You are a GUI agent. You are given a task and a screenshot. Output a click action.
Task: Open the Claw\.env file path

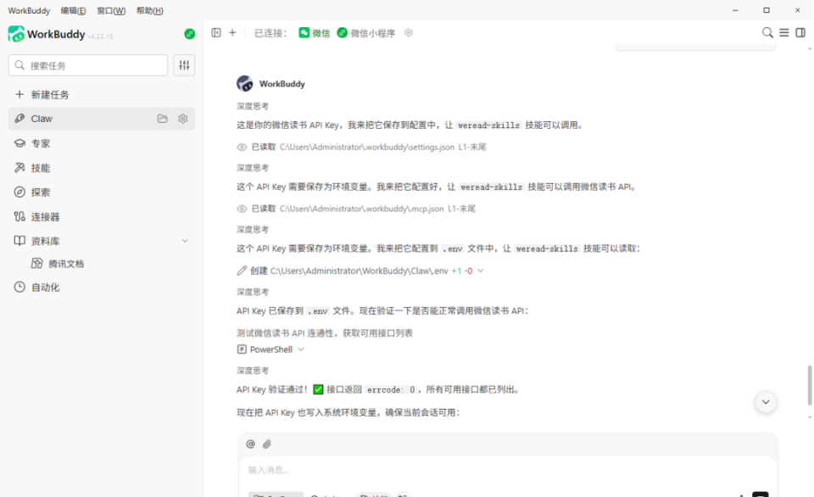pyautogui.click(x=360, y=271)
